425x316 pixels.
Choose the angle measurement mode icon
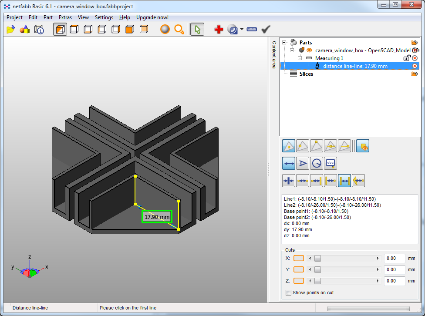(x=302, y=163)
